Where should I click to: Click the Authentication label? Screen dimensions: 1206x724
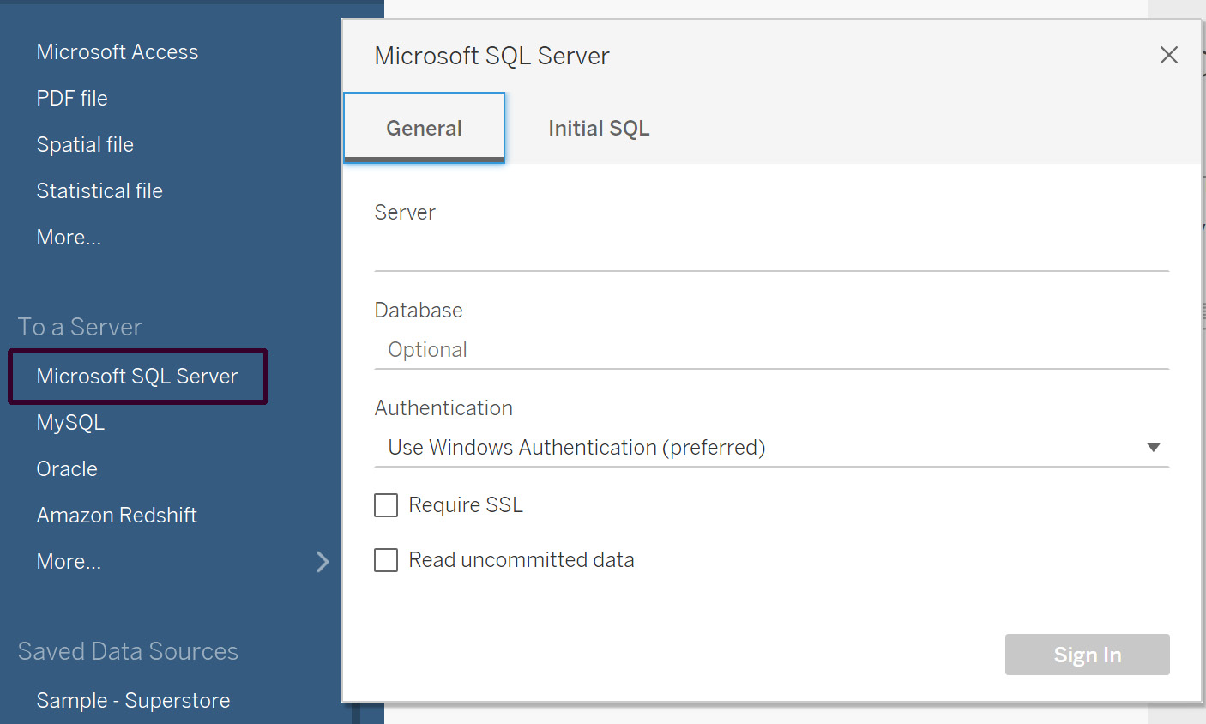click(x=443, y=408)
